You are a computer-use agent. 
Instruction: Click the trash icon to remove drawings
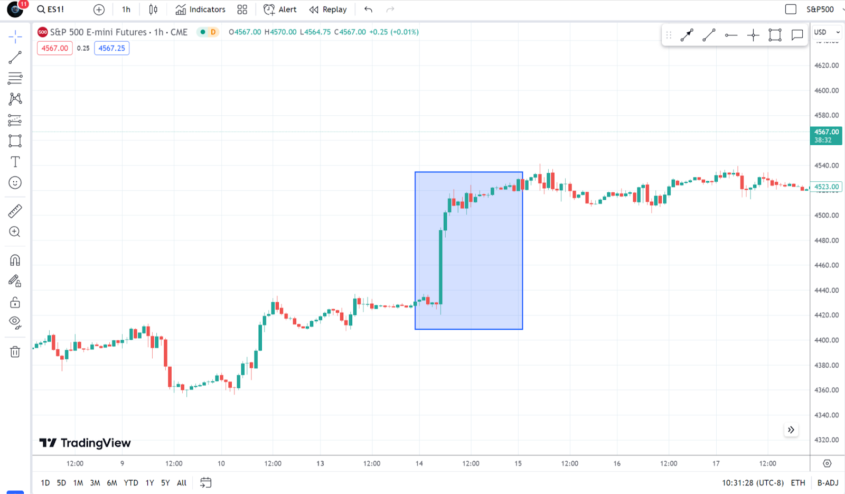tap(15, 352)
